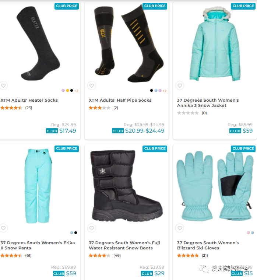Click Club Price badge on Blizzard Ski Gloves
The width and height of the screenshot is (257, 280).
pyautogui.click(x=243, y=148)
